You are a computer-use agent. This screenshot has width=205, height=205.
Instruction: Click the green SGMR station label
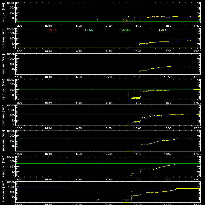125,30
